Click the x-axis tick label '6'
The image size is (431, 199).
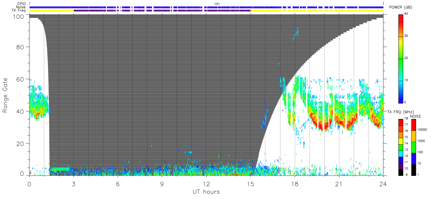[118, 184]
